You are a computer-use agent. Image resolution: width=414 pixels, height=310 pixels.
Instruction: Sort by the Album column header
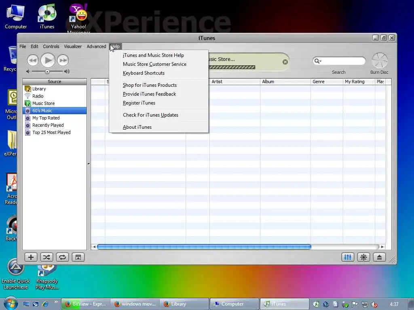[x=285, y=82]
